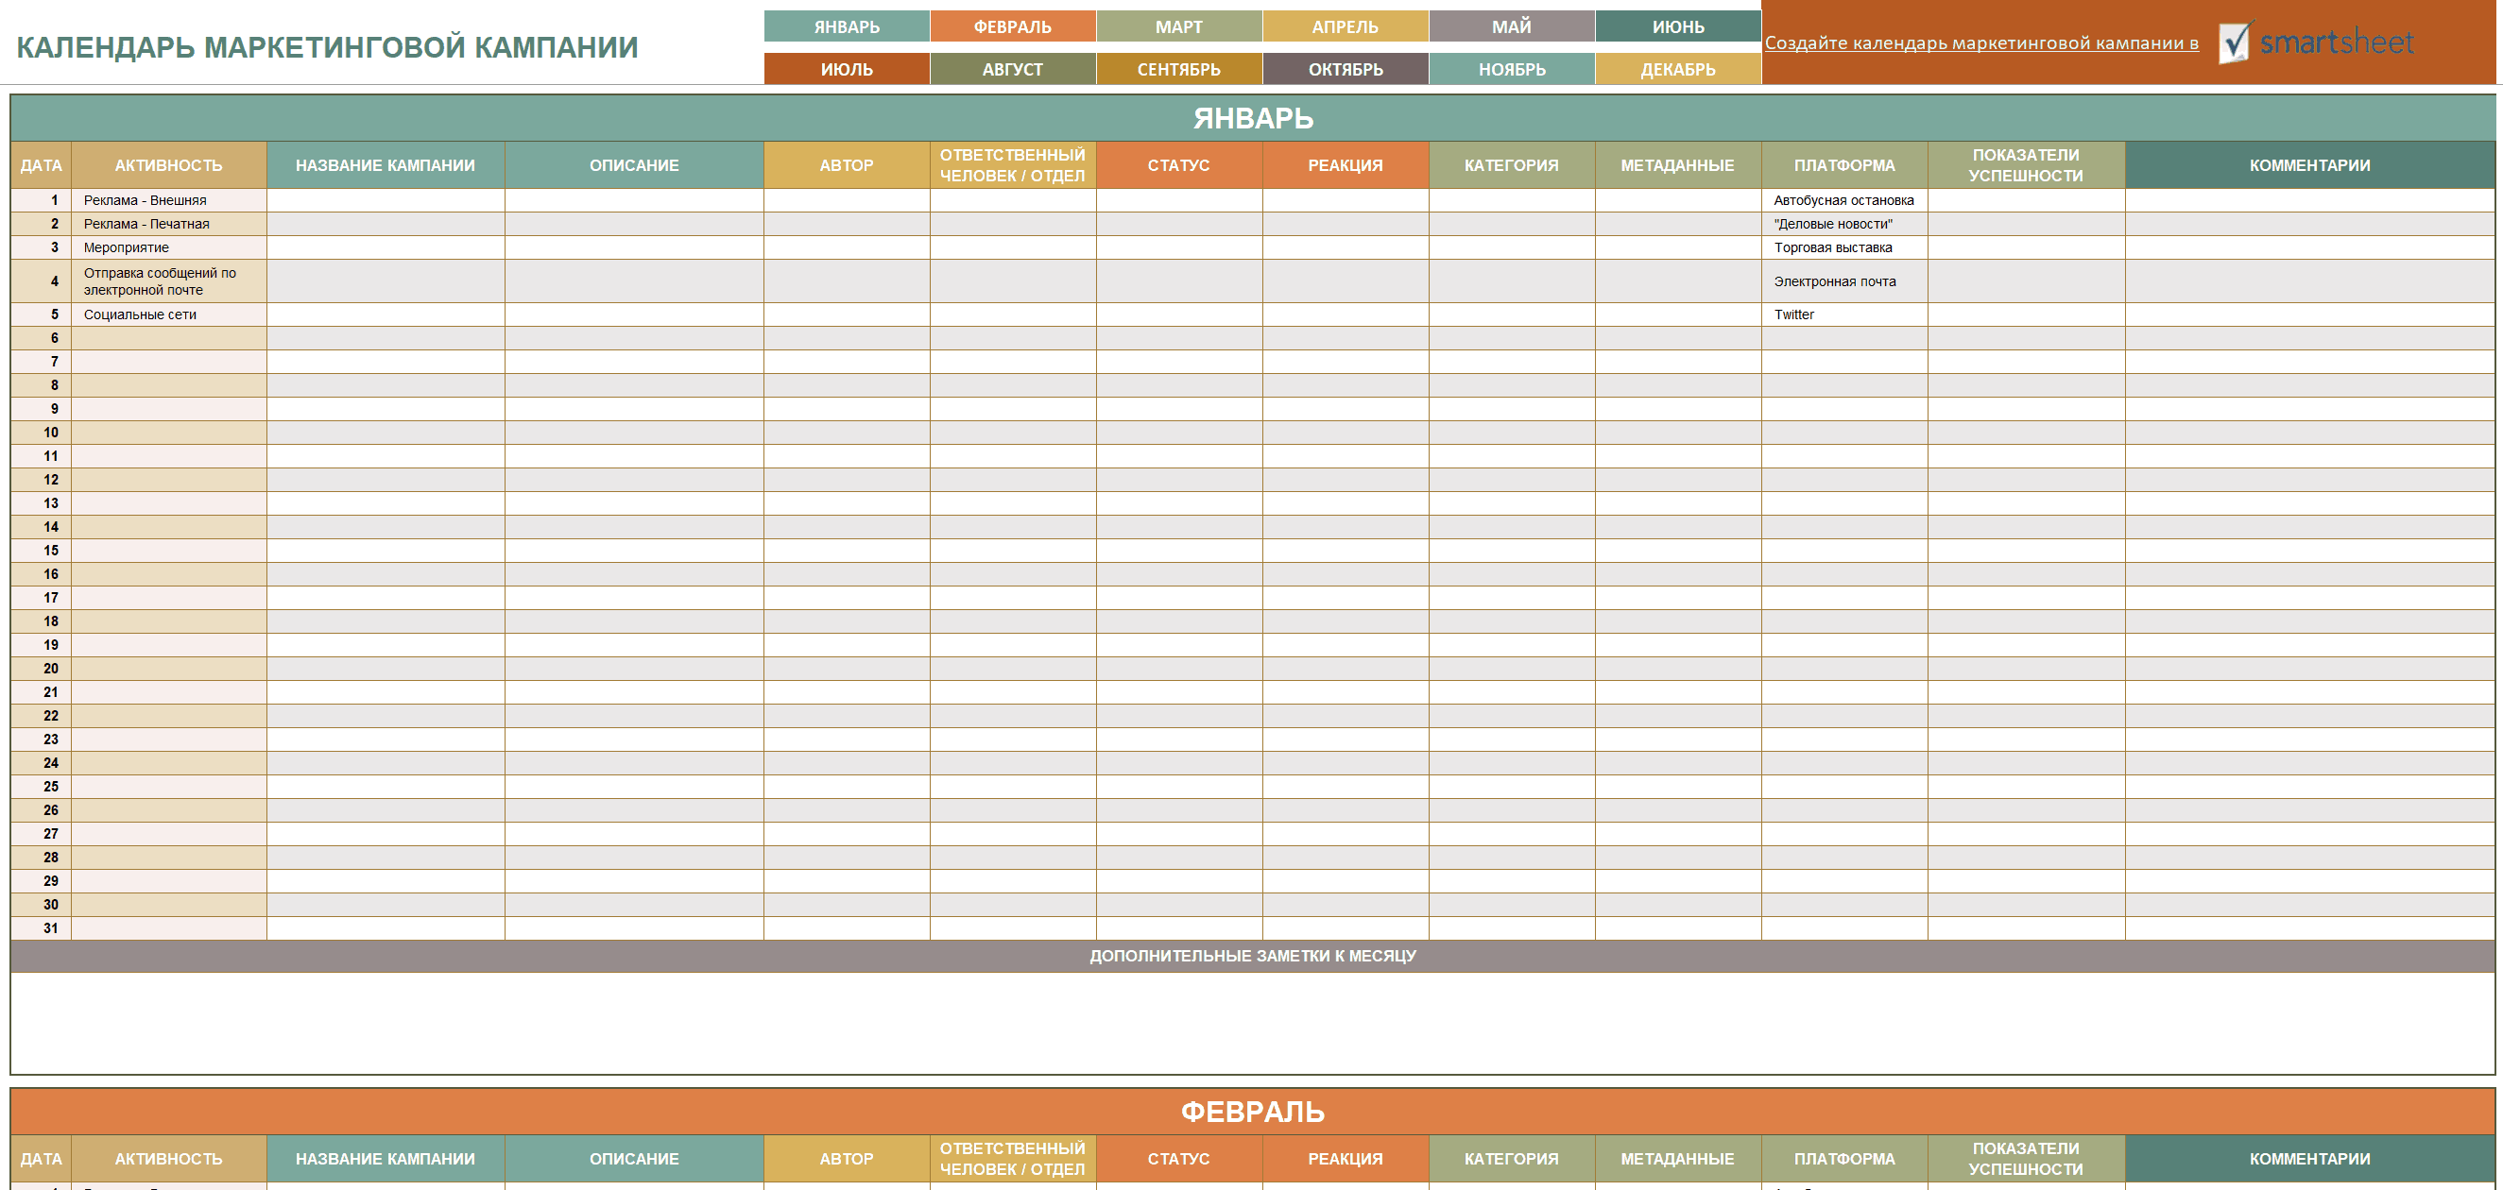The image size is (2503, 1190).
Task: Open the ИЮЛЬ month button
Action: (x=847, y=69)
